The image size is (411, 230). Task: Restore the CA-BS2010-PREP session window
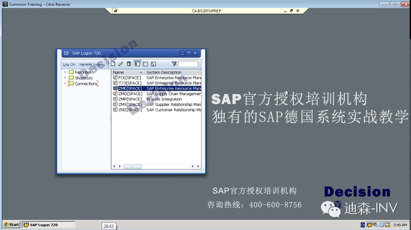(291, 10)
